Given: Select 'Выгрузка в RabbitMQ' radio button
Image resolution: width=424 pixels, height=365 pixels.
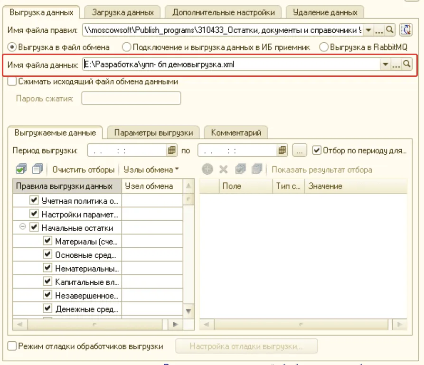Looking at the screenshot, I should [324, 47].
